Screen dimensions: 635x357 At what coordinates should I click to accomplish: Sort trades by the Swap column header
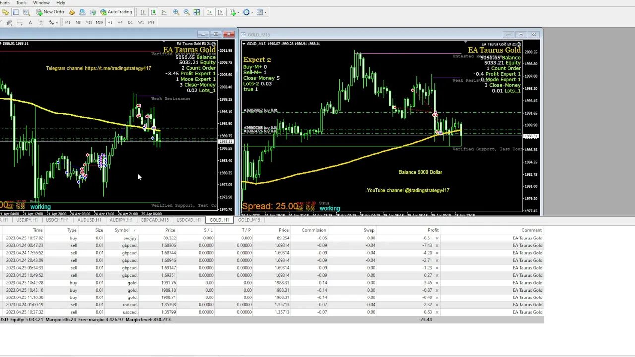pos(369,230)
